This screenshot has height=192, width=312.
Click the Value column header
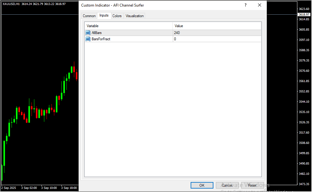coord(217,26)
